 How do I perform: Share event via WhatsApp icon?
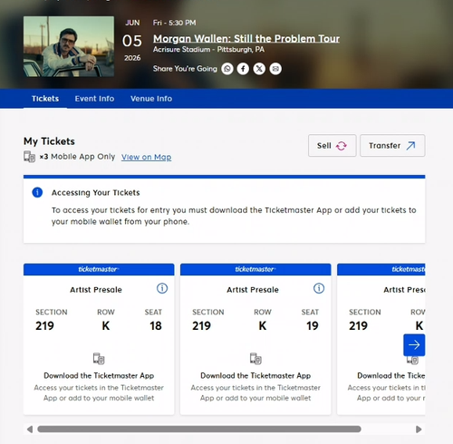(227, 69)
